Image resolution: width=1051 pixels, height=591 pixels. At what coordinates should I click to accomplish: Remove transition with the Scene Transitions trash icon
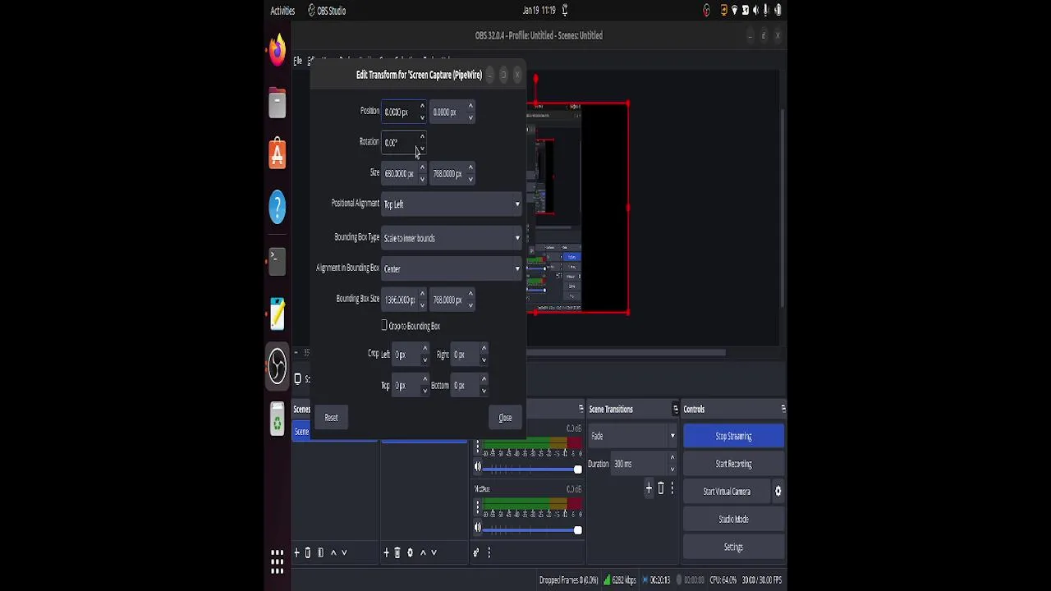pyautogui.click(x=661, y=488)
